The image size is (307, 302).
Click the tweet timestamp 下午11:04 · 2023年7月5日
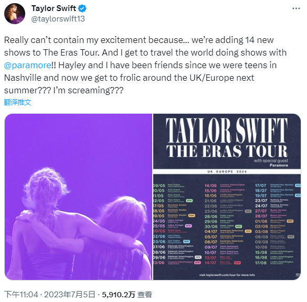50,294
